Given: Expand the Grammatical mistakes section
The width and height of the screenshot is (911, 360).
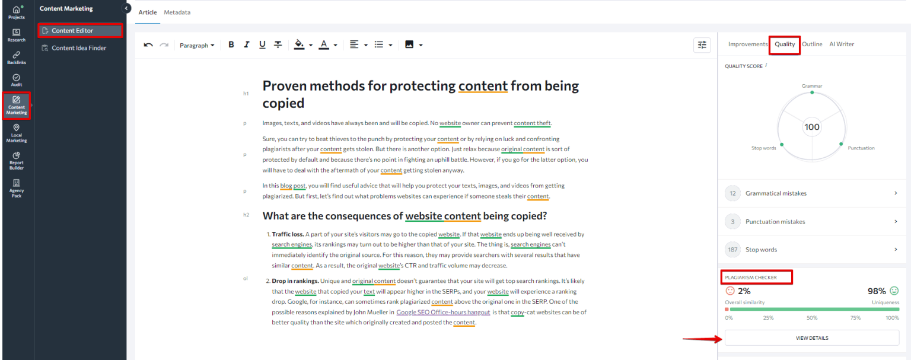Looking at the screenshot, I should pos(811,193).
